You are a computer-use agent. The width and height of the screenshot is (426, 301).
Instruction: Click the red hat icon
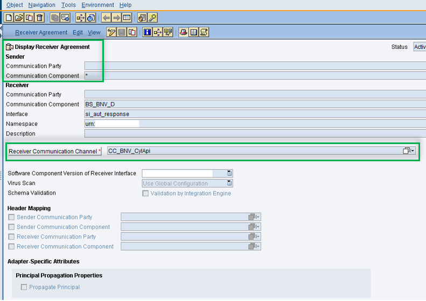[184, 32]
